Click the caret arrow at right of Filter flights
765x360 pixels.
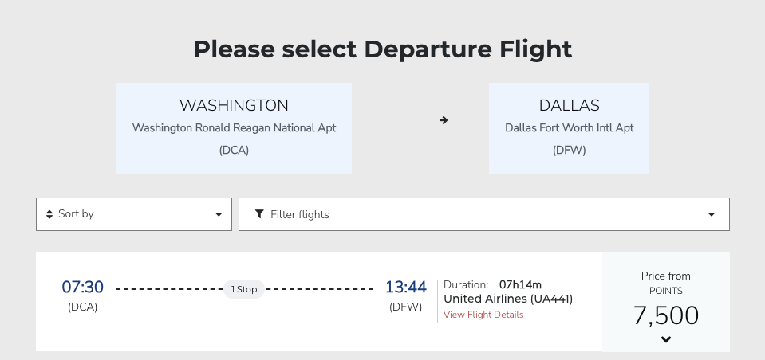click(x=712, y=215)
